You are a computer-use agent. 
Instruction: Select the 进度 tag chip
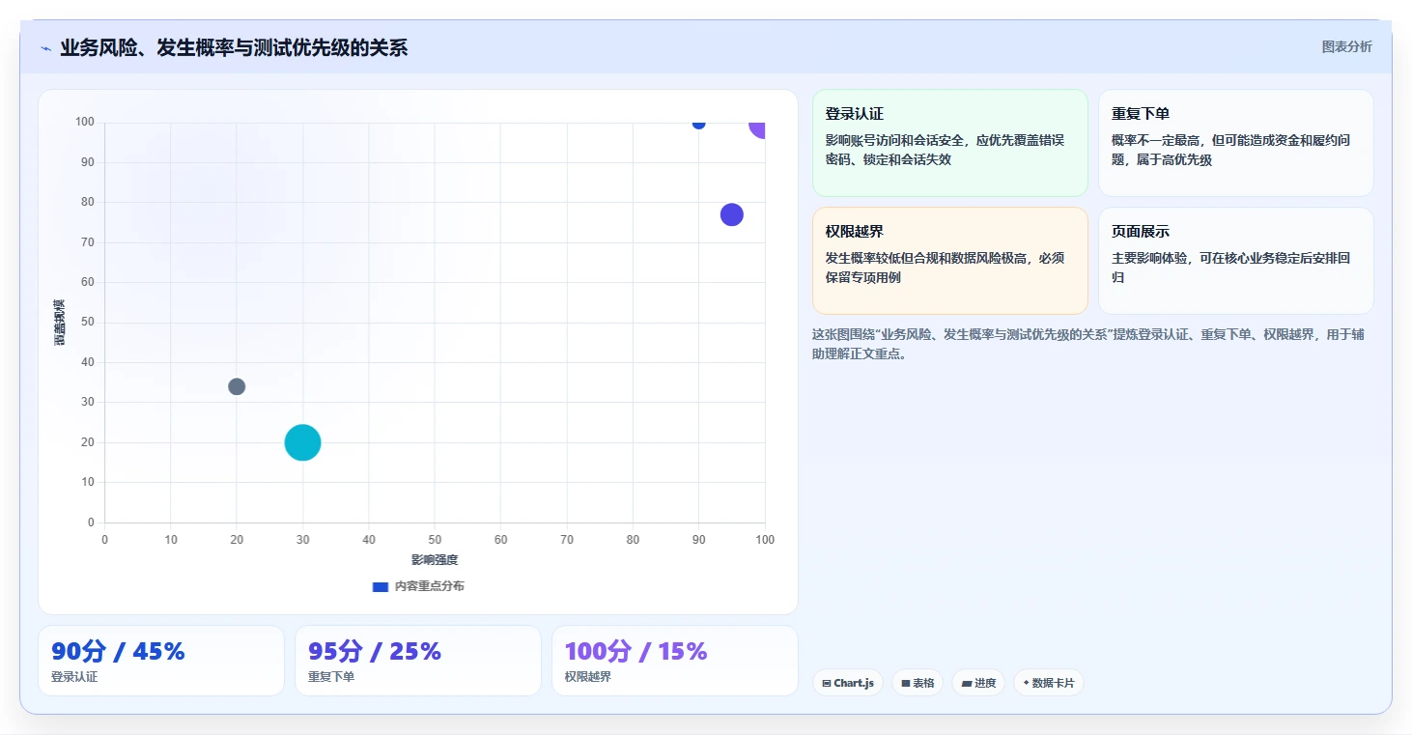click(x=978, y=683)
